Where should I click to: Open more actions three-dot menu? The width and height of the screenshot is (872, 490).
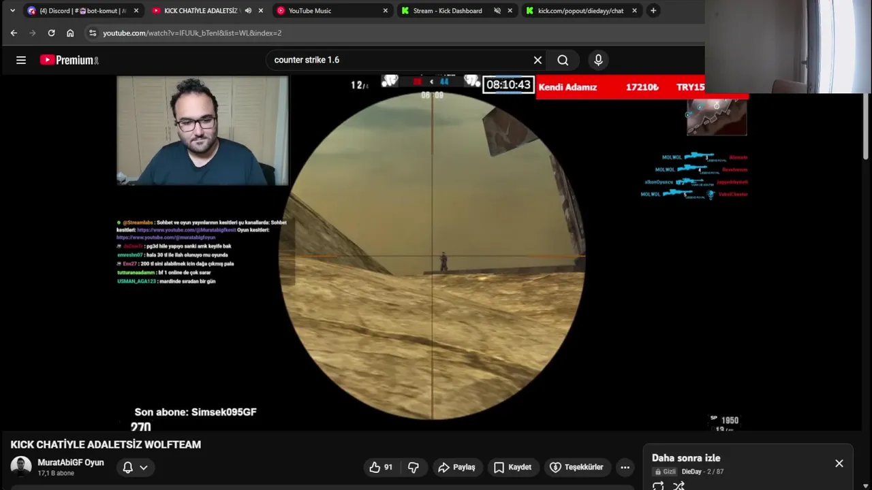pos(625,468)
